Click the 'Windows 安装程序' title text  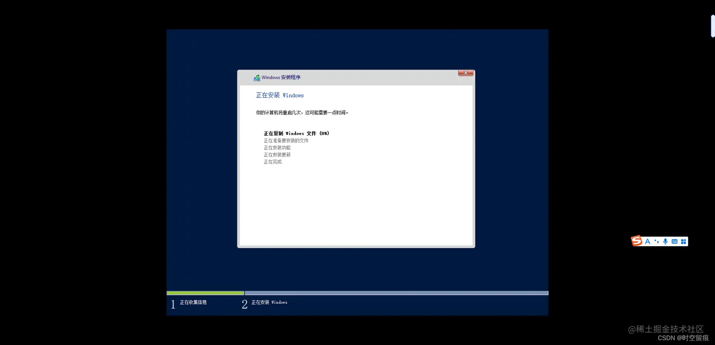pyautogui.click(x=281, y=78)
